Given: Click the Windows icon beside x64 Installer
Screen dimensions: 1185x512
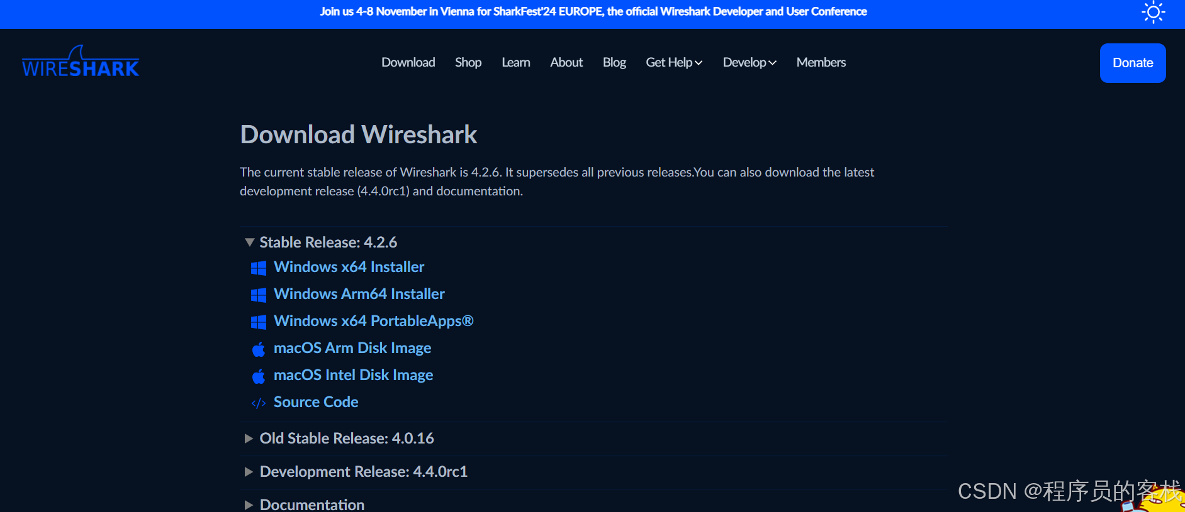Looking at the screenshot, I should point(259,268).
